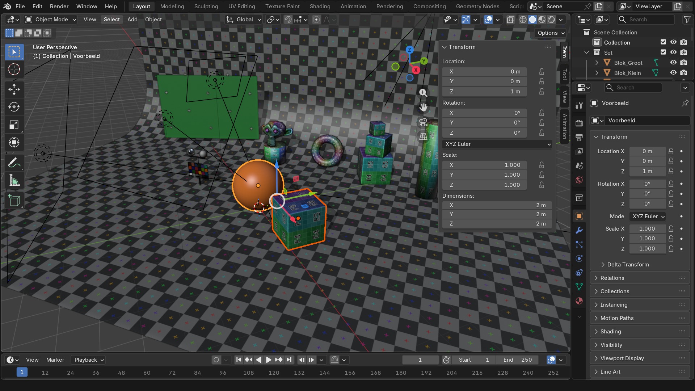Click the End frame 250 field
Screen dimensions: 695x391
click(x=518, y=360)
